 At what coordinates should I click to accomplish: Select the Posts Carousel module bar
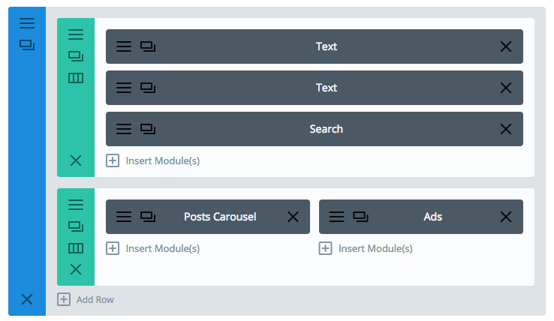[x=220, y=217]
